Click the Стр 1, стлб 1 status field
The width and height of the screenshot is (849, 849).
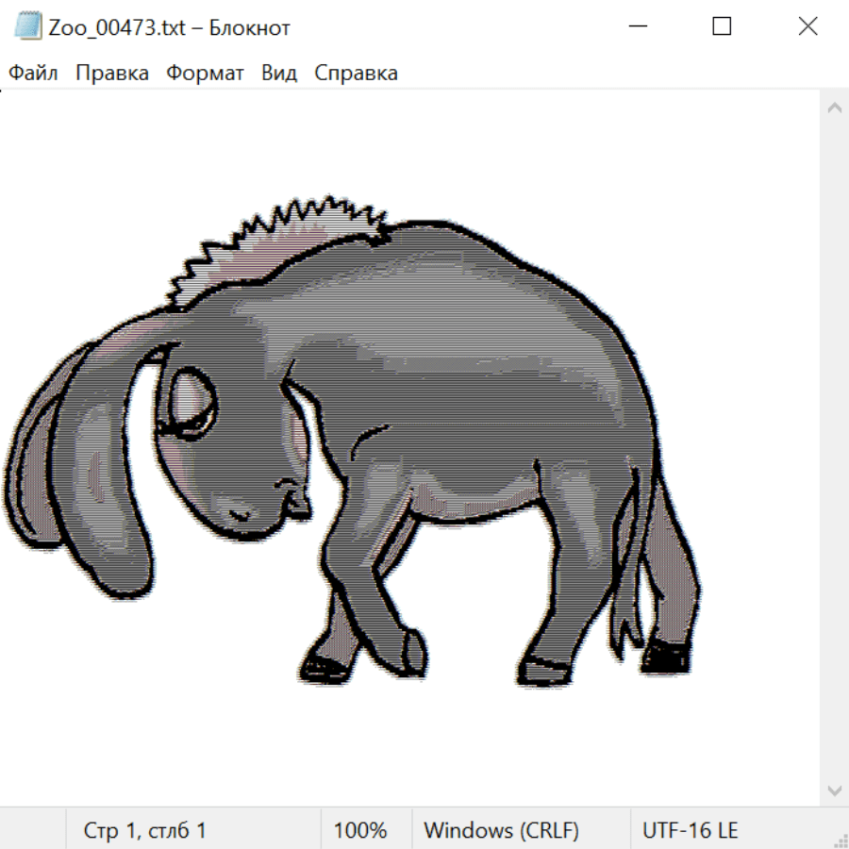click(x=145, y=830)
